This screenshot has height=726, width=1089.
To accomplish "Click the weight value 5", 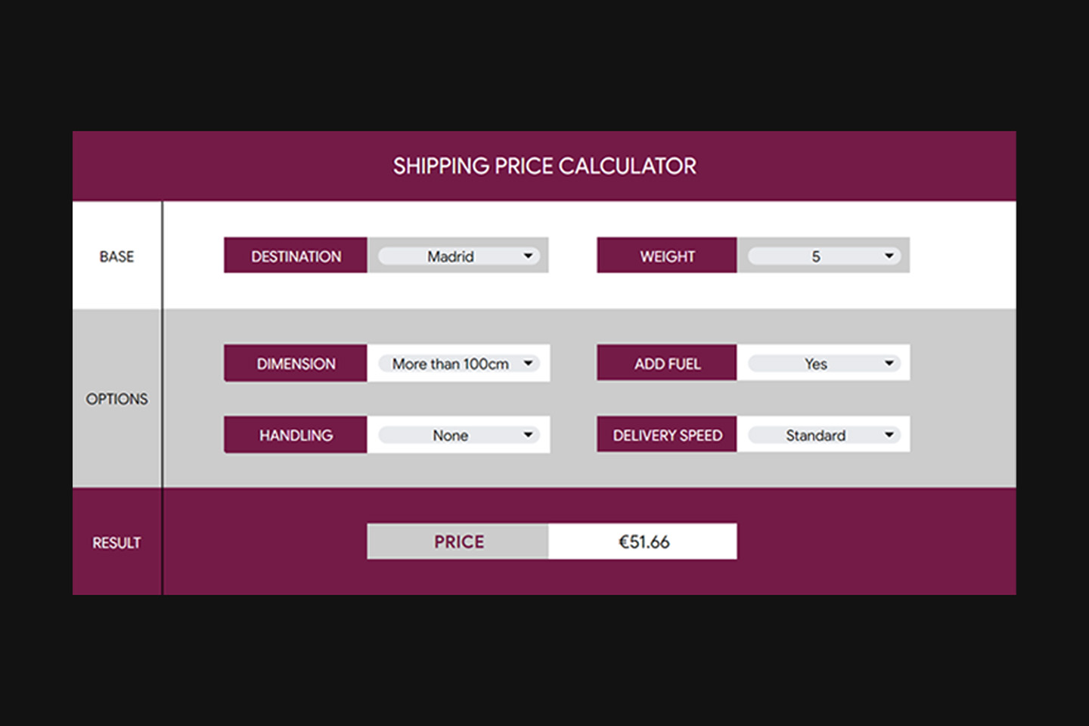I will 815,256.
